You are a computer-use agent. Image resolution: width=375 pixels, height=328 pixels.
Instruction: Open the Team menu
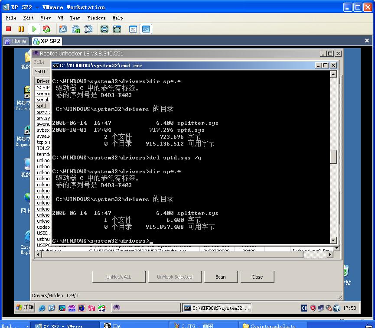pyautogui.click(x=75, y=18)
